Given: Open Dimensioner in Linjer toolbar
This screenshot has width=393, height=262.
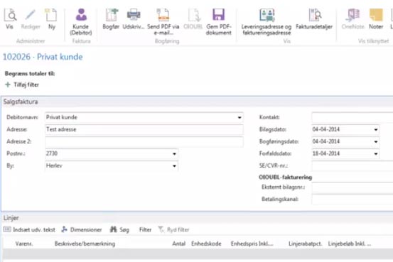Looking at the screenshot, I should point(82,229).
